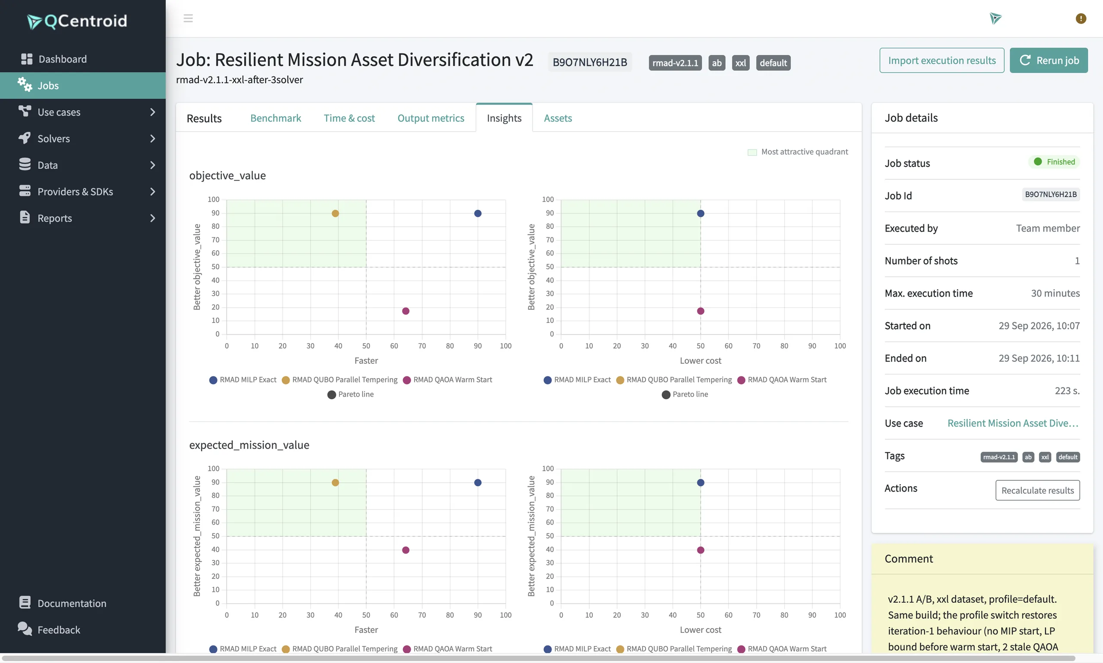Open the Assets tab
The height and width of the screenshot is (663, 1103).
(x=558, y=118)
